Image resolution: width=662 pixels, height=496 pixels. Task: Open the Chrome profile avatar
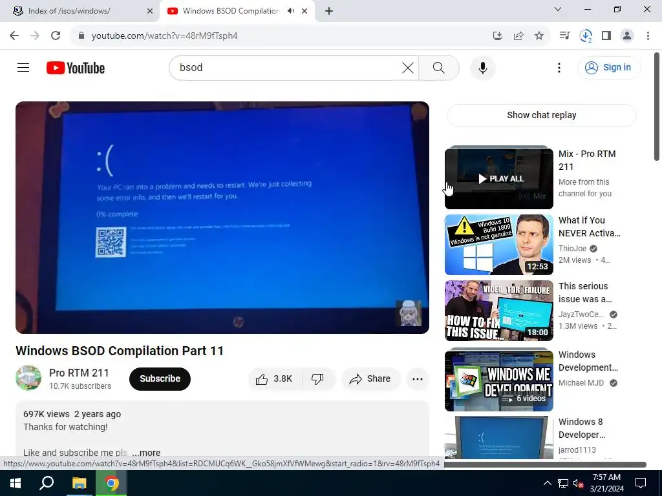click(627, 36)
